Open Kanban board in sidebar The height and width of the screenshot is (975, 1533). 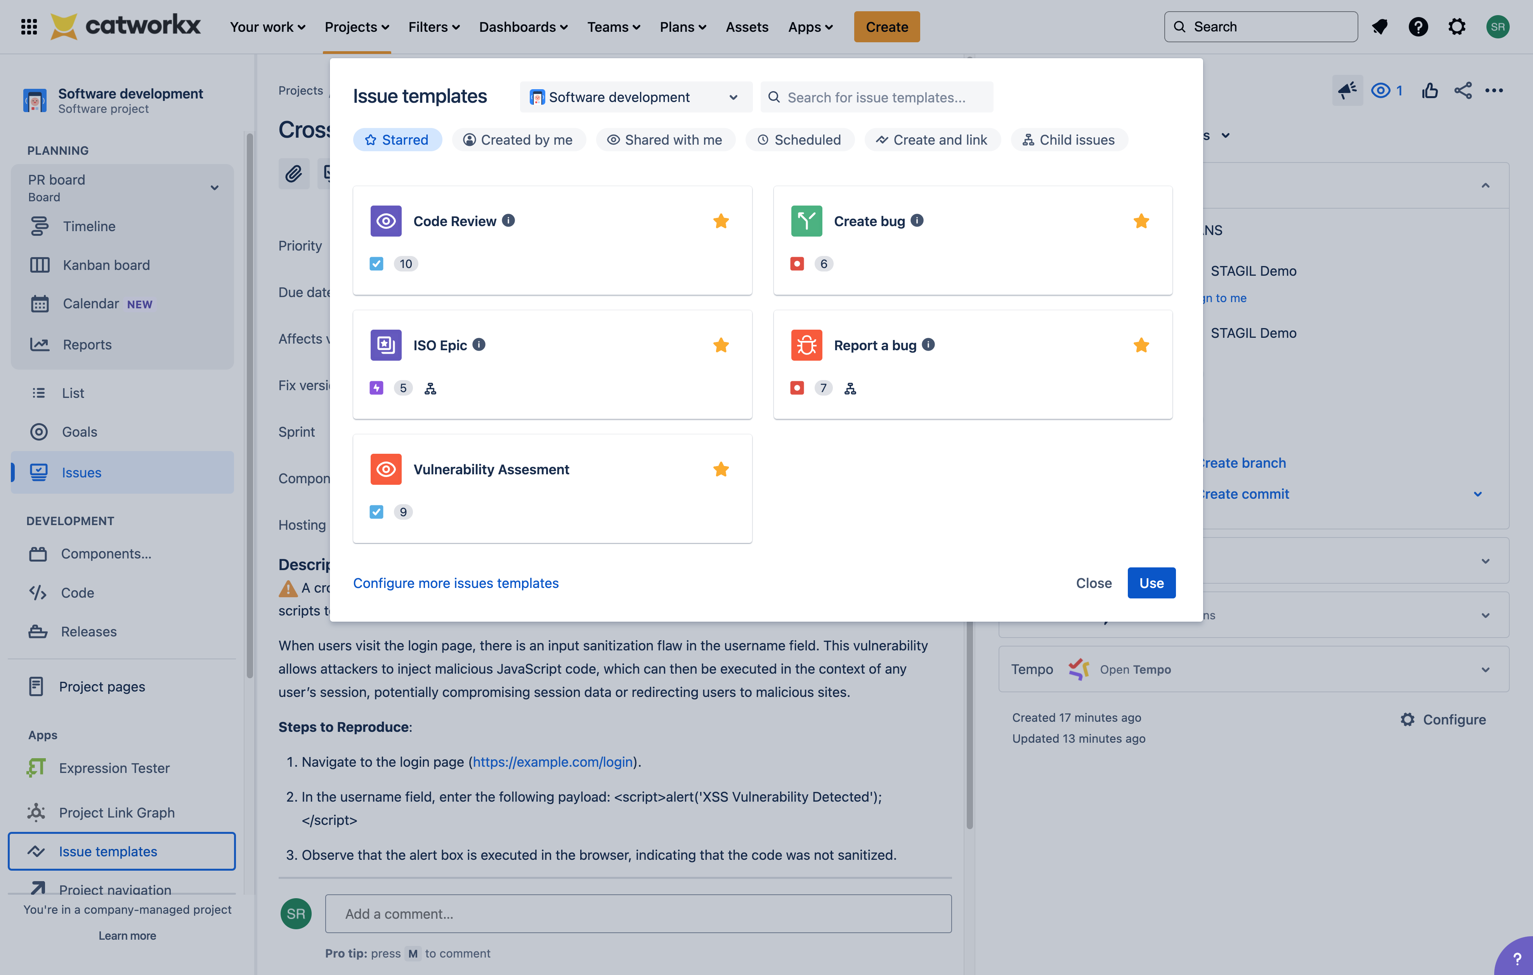click(122, 264)
